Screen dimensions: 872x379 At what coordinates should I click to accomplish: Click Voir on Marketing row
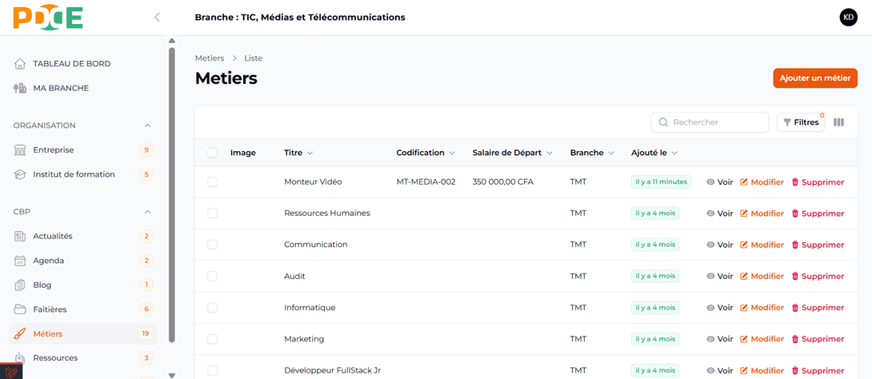coord(720,339)
